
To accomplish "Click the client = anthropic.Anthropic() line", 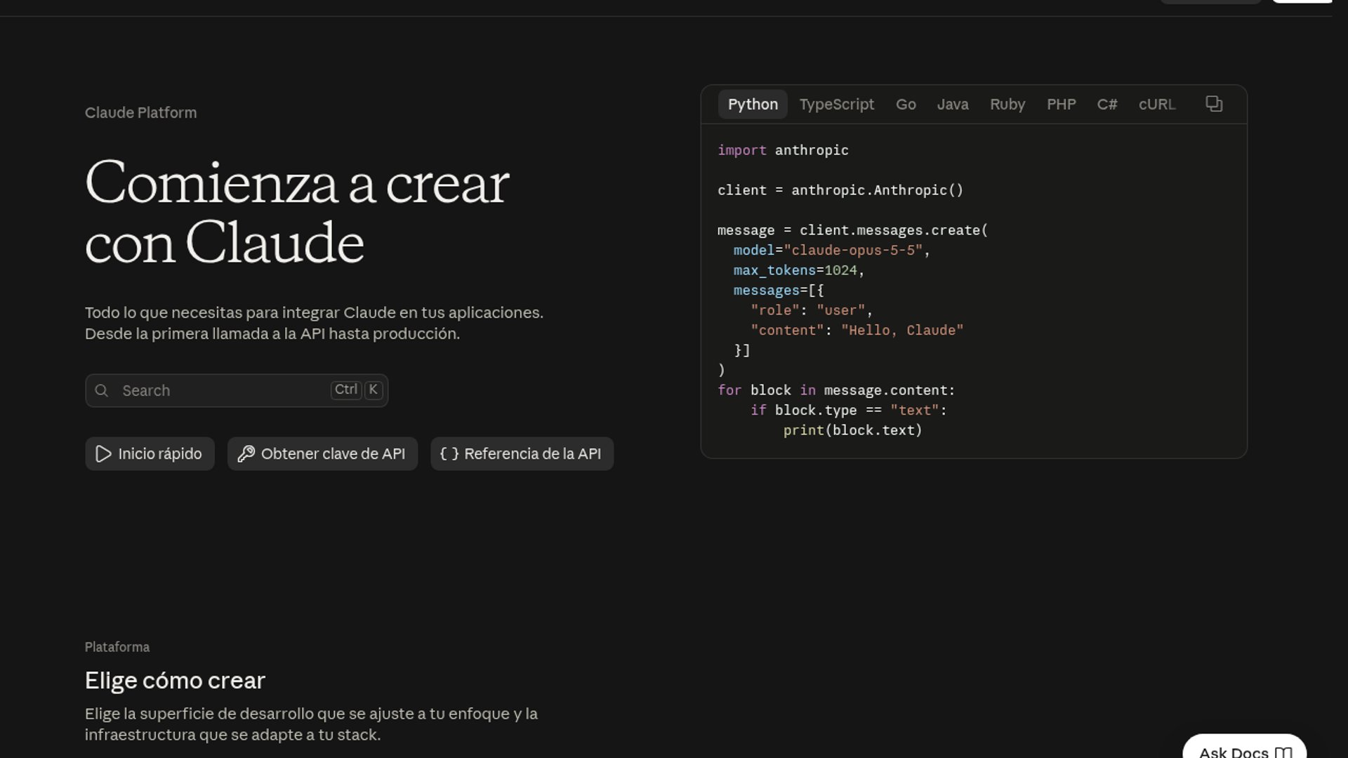I will point(840,190).
